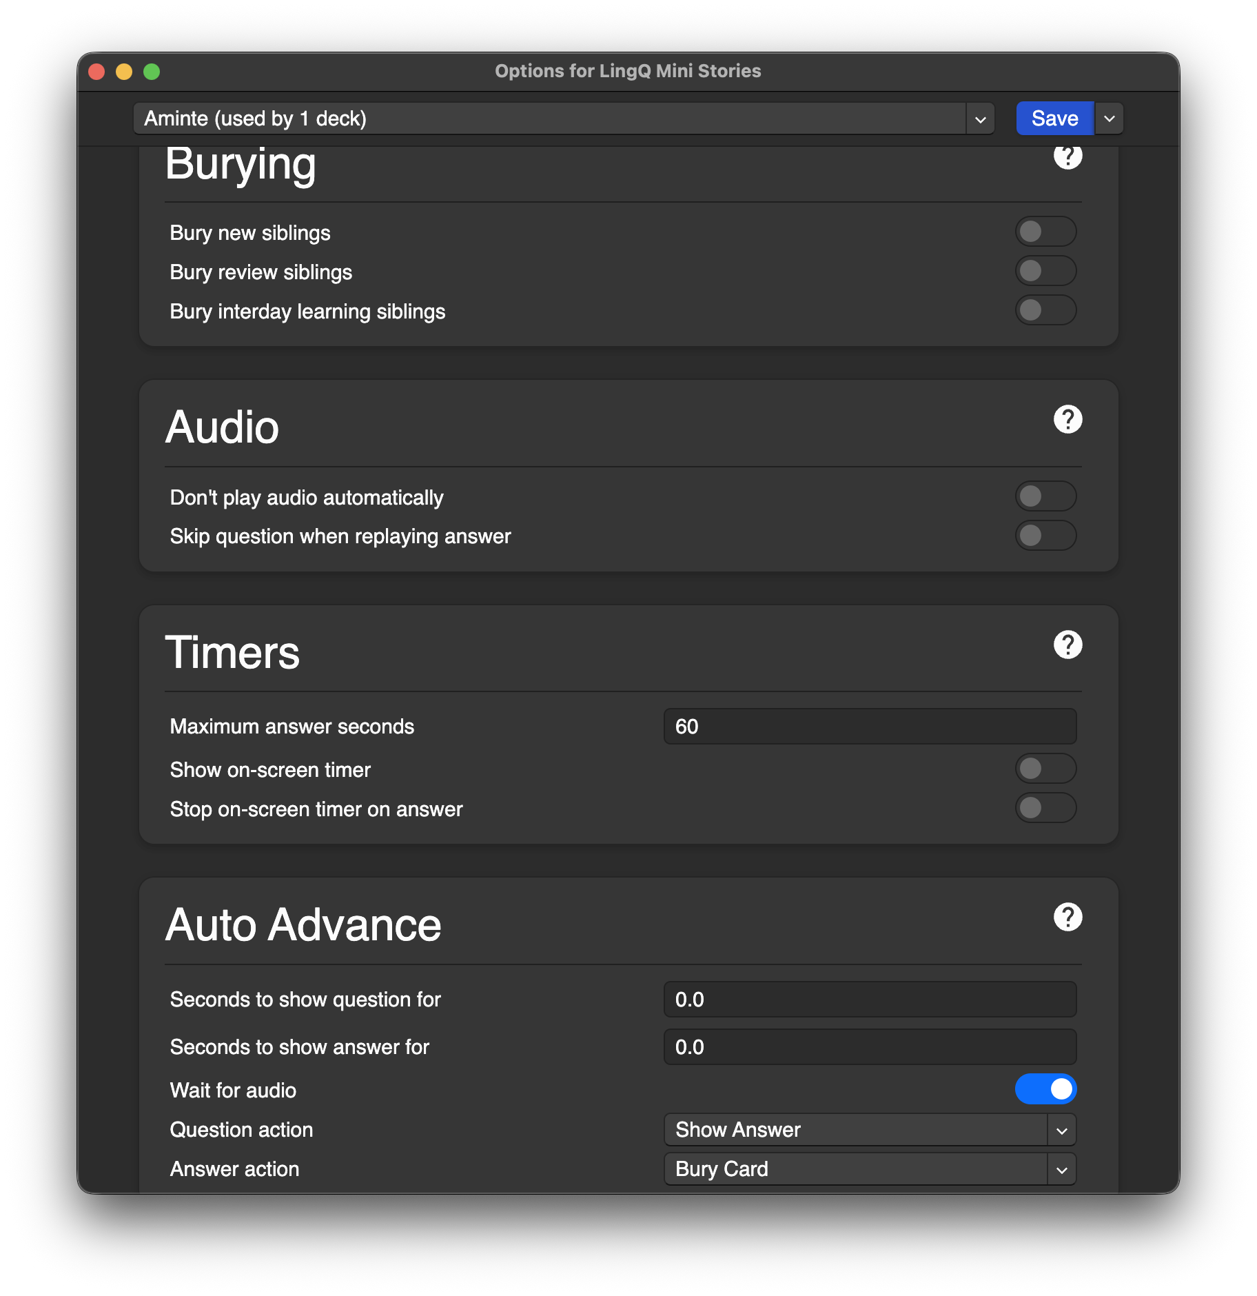Click the Question action label
Screen dimensions: 1257x1296
click(x=241, y=1130)
